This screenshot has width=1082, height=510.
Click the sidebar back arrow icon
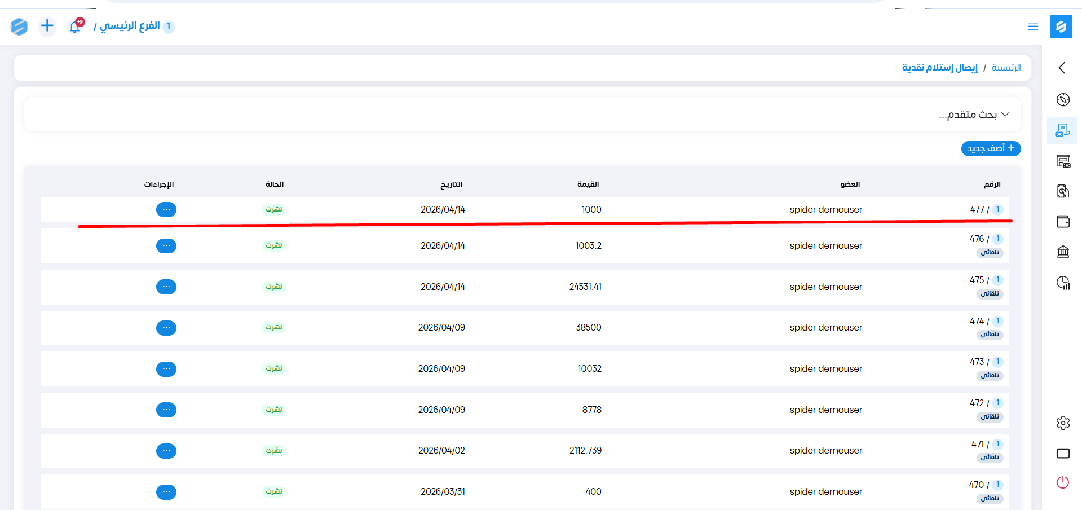click(x=1062, y=68)
